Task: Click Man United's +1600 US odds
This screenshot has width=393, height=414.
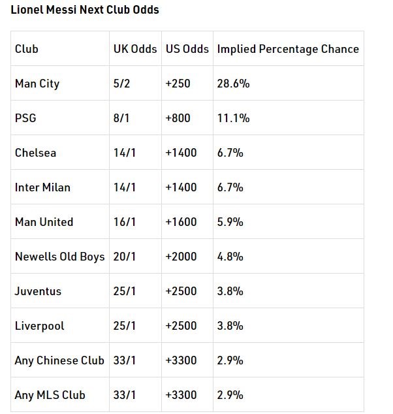Action: coord(181,222)
